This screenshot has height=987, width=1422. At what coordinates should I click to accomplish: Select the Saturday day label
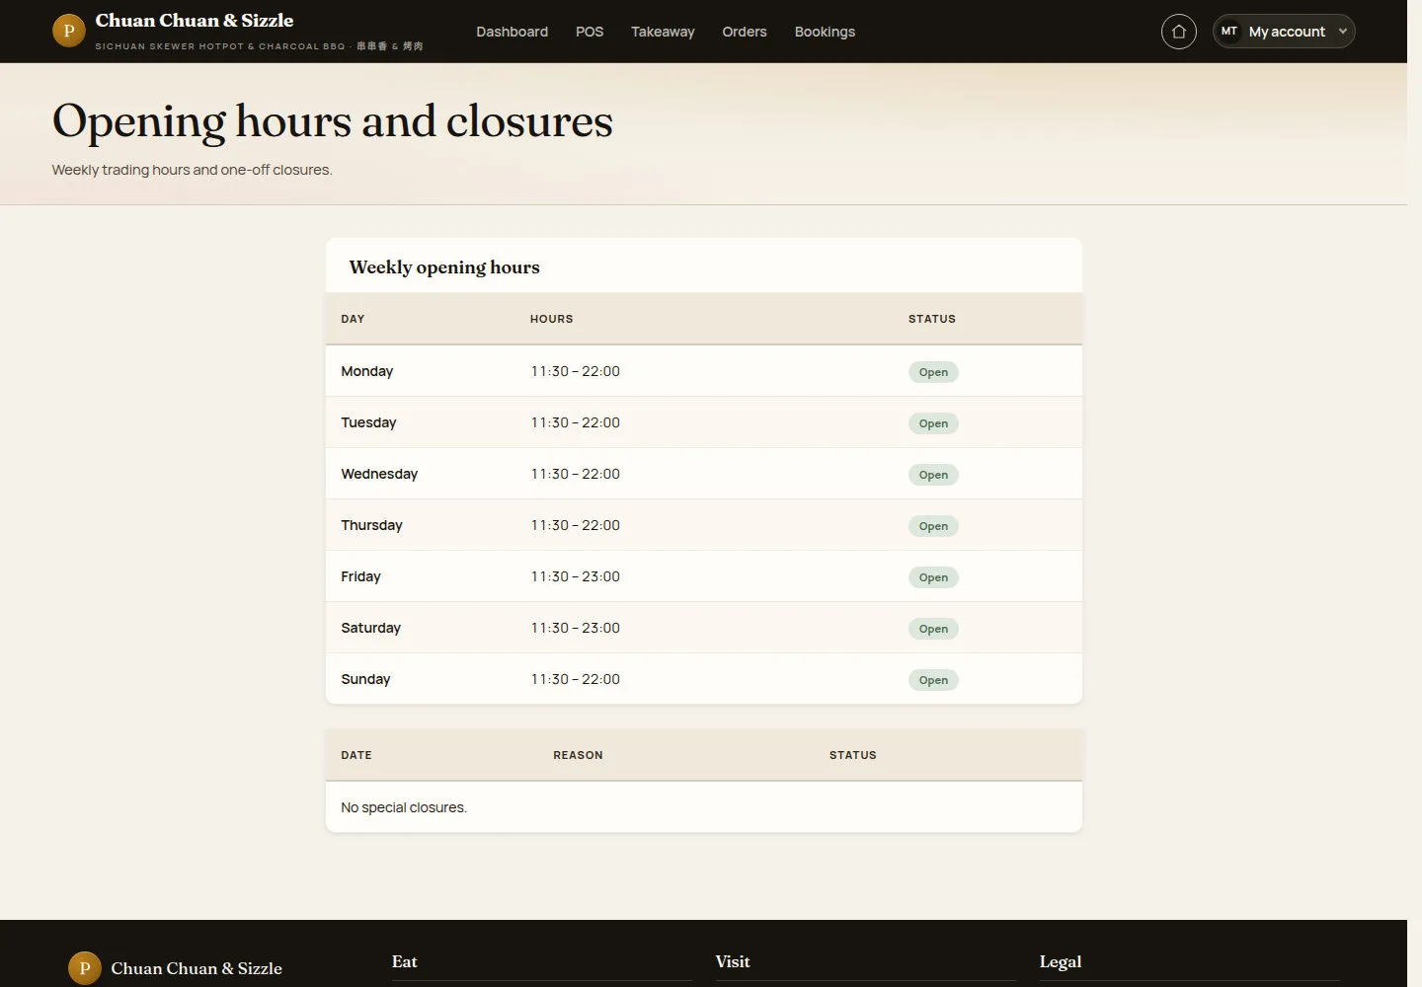coord(370,628)
